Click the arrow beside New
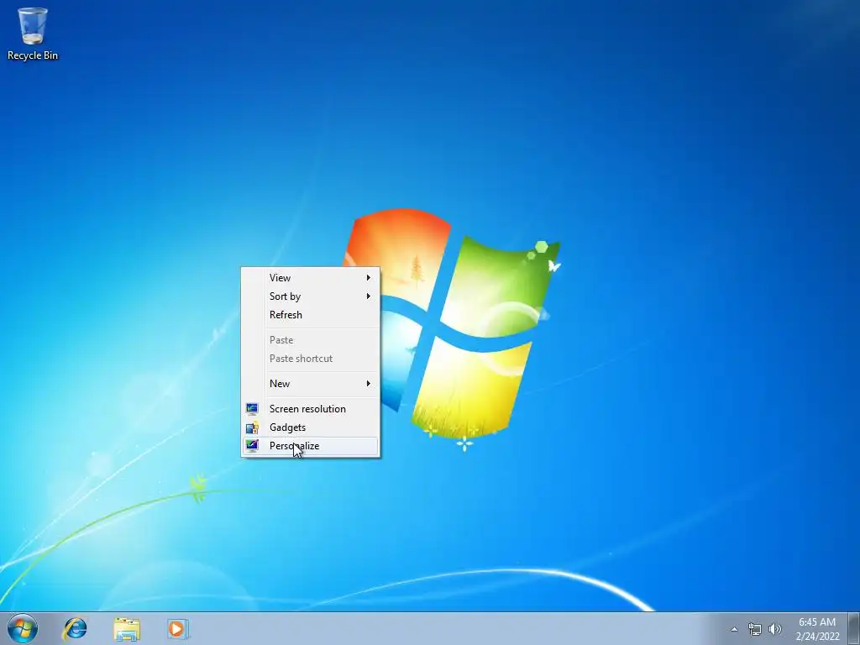 [x=369, y=383]
